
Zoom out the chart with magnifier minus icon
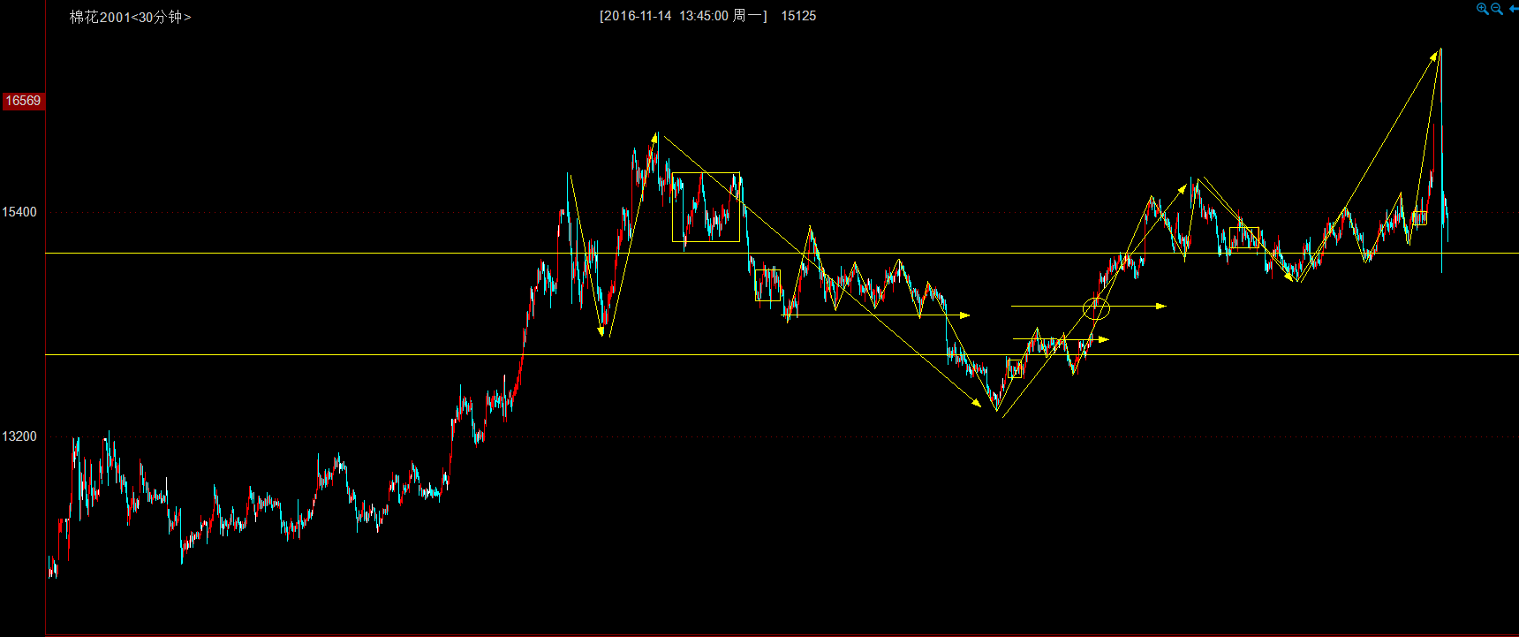[1497, 9]
